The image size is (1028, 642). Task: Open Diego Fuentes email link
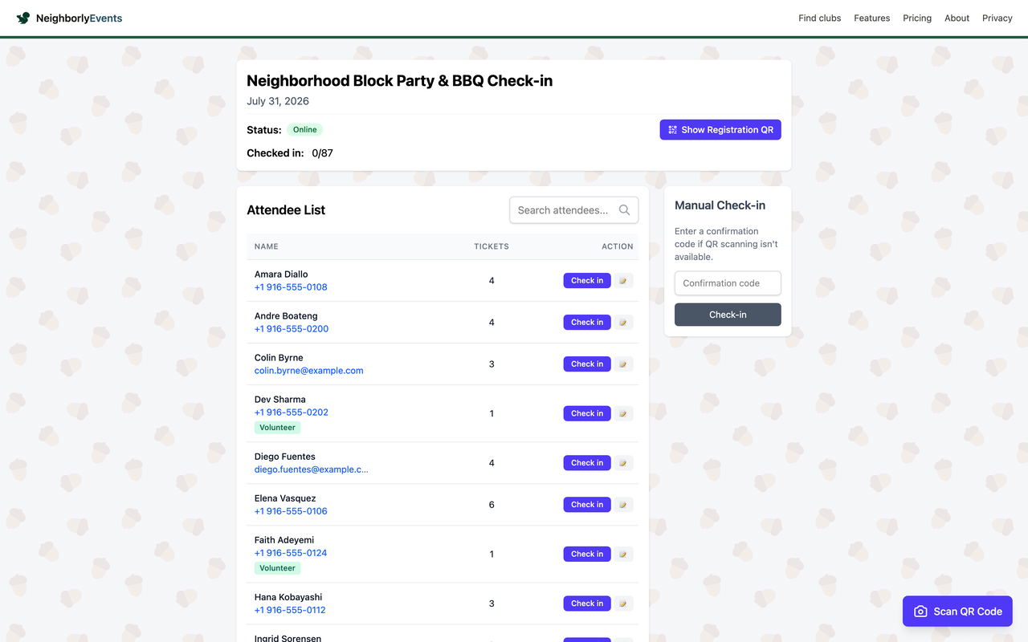coord(312,469)
